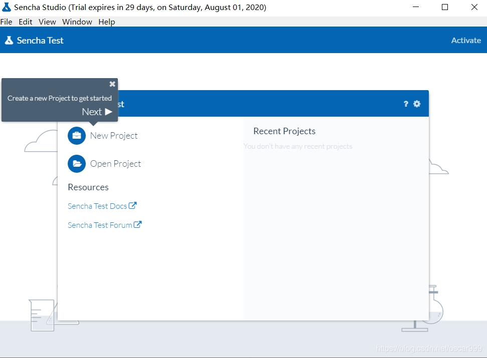Screen dimensions: 487x358
Task: Click the Open Project label
Action: 115,164
